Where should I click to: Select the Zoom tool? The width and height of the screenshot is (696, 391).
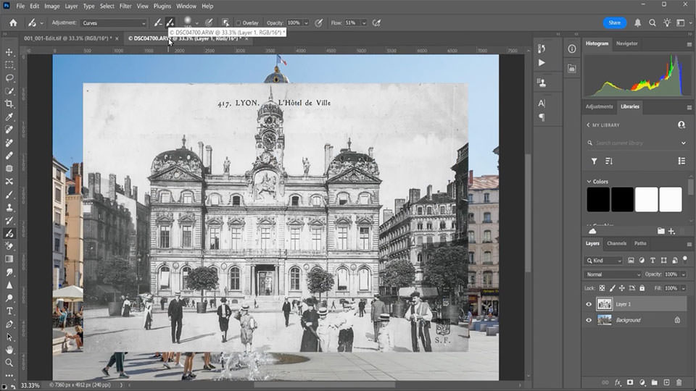coord(9,362)
